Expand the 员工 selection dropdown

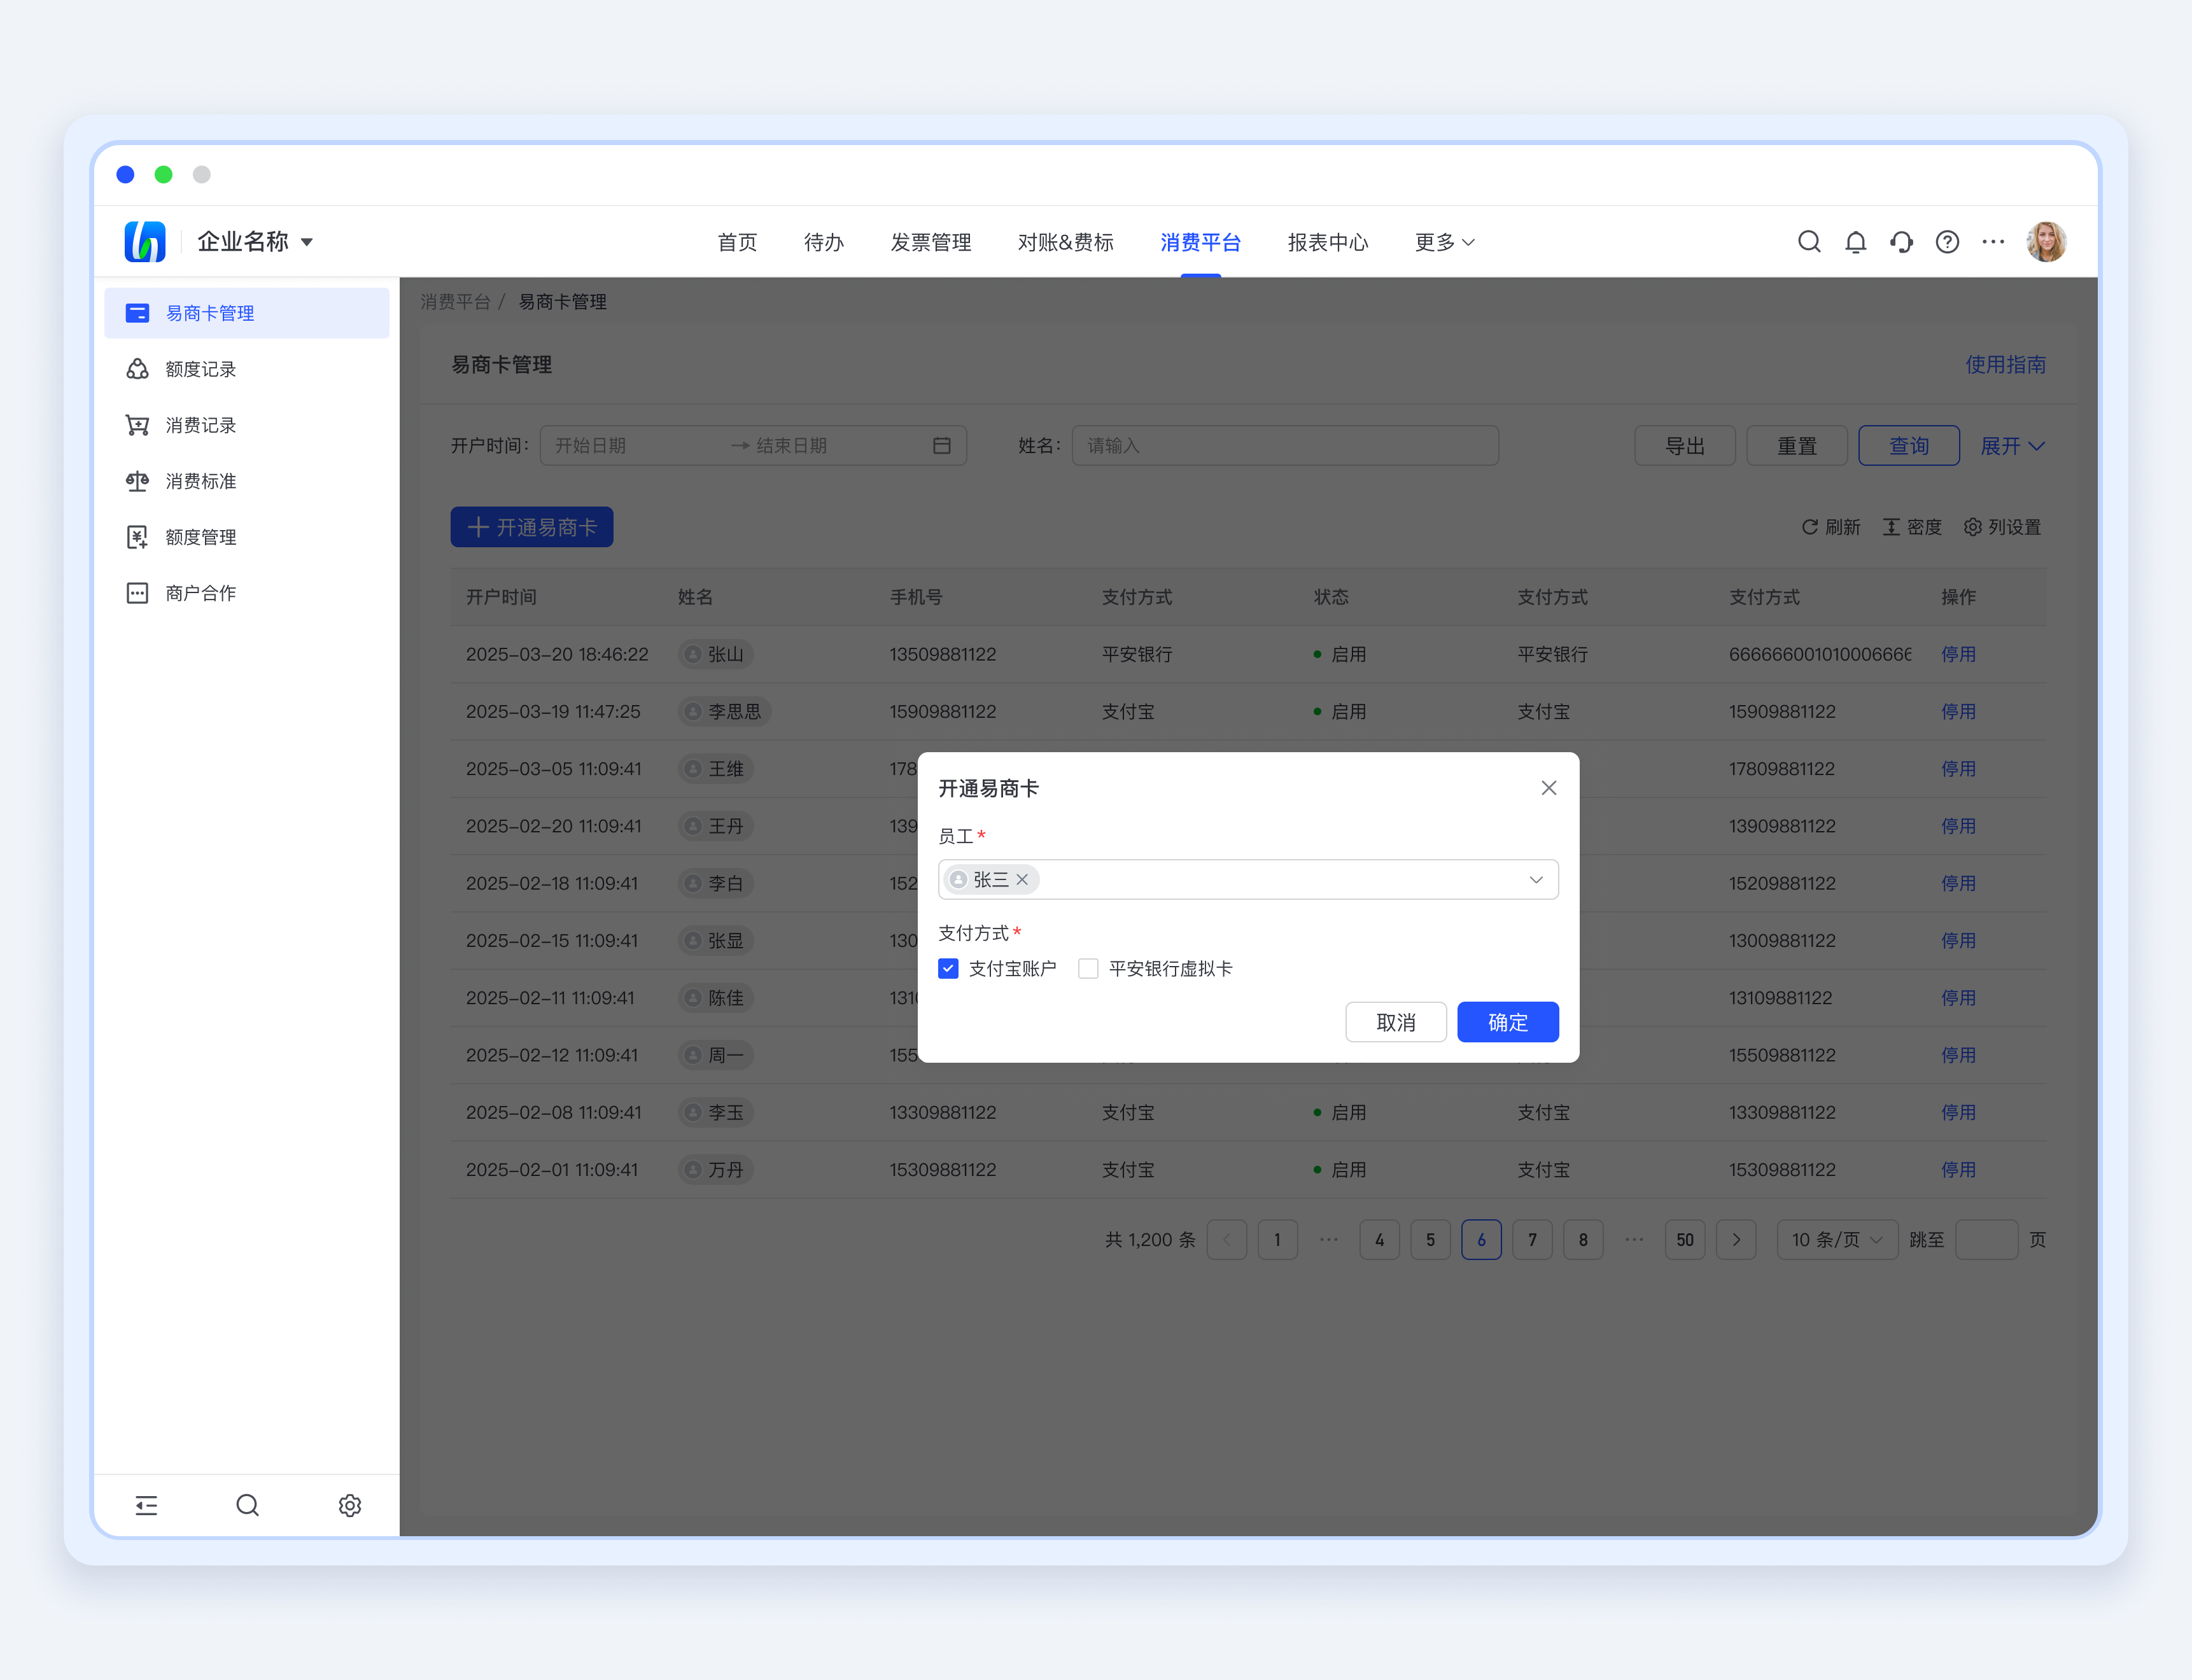(1536, 880)
